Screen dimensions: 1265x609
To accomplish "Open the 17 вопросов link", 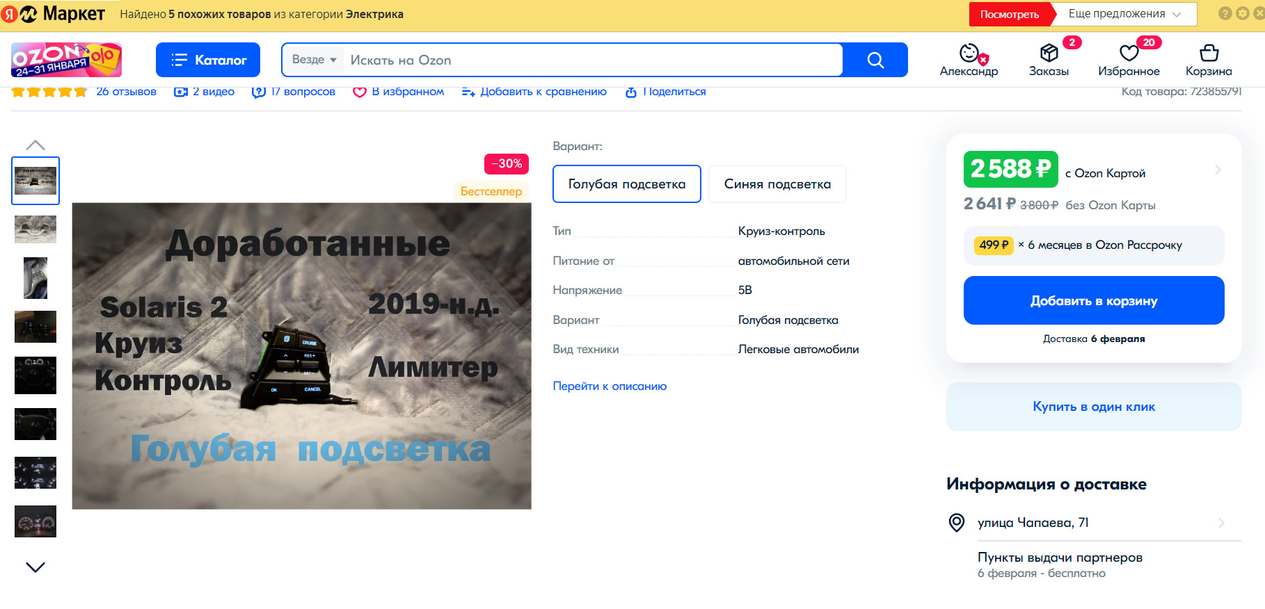I will 293,92.
